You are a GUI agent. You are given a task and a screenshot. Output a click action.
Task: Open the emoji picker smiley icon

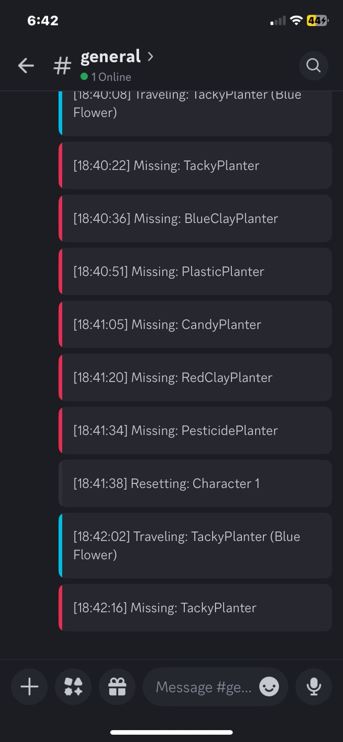269,687
